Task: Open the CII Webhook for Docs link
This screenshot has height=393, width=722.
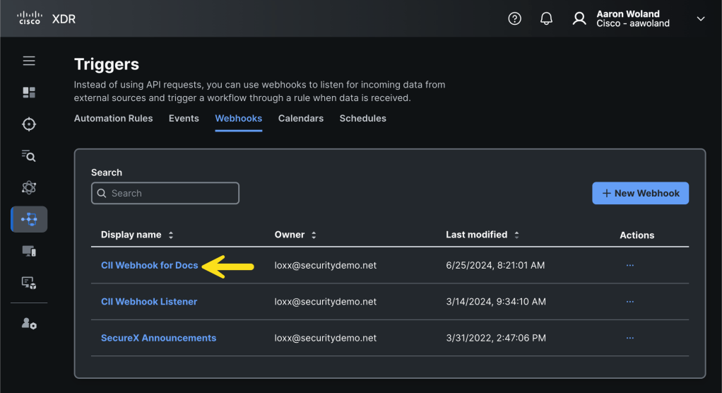Action: [149, 265]
